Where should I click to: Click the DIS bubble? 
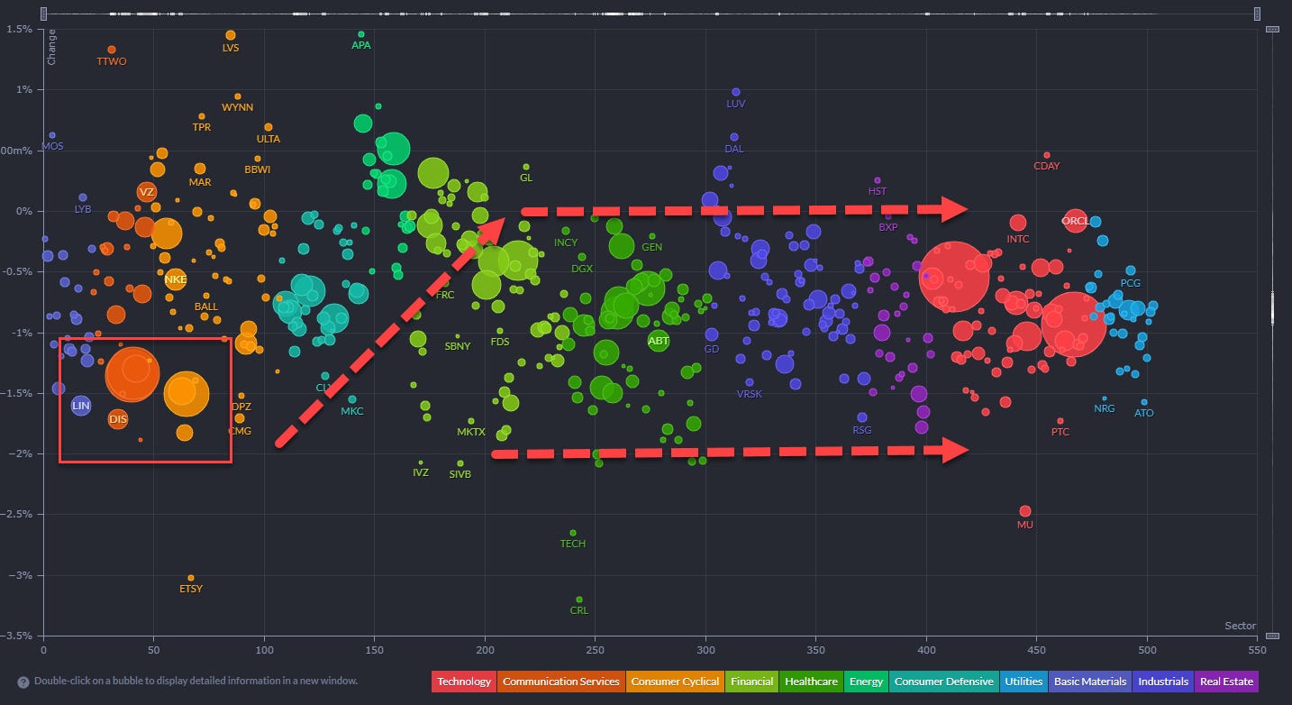tap(118, 418)
